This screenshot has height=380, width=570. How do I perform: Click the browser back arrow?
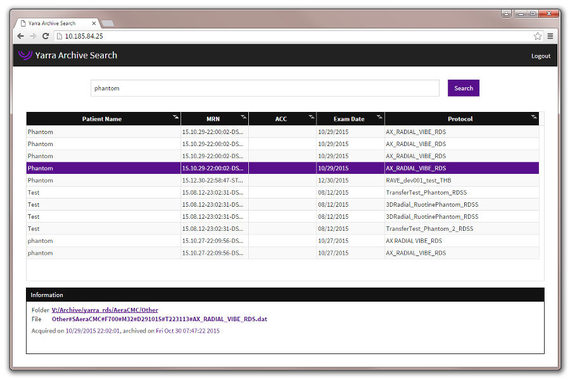point(20,36)
